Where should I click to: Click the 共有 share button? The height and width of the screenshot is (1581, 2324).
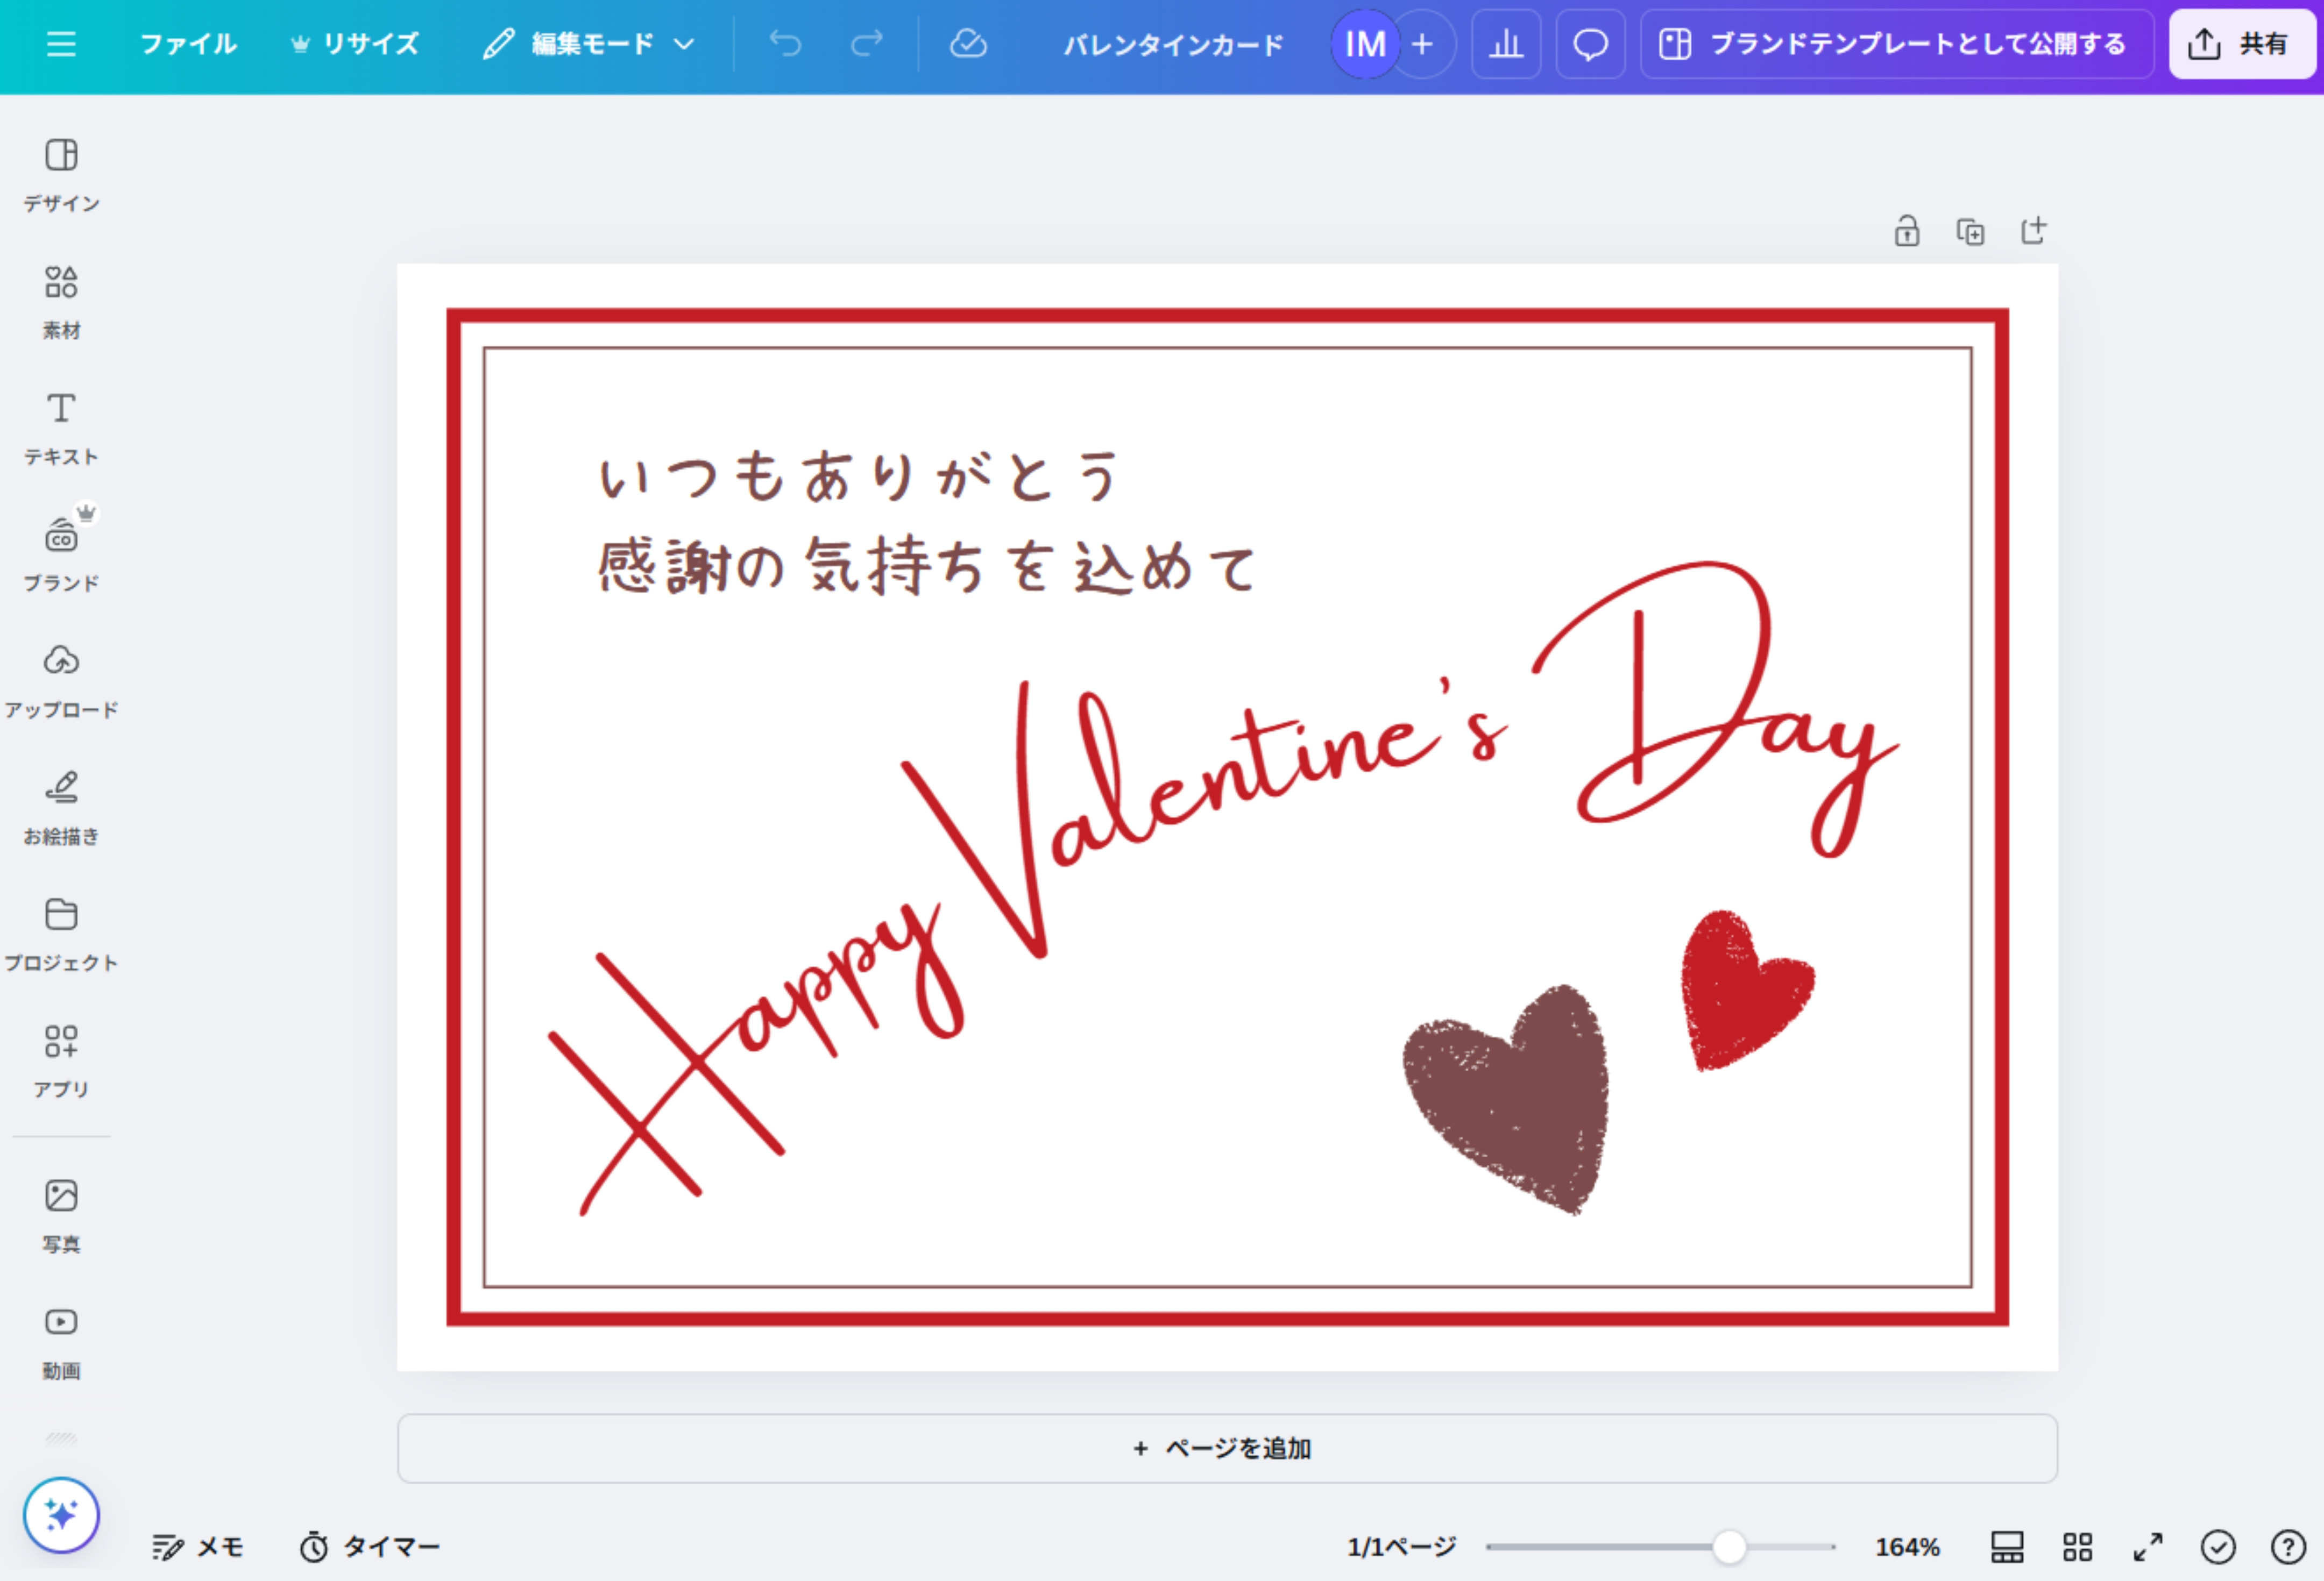coord(2241,44)
